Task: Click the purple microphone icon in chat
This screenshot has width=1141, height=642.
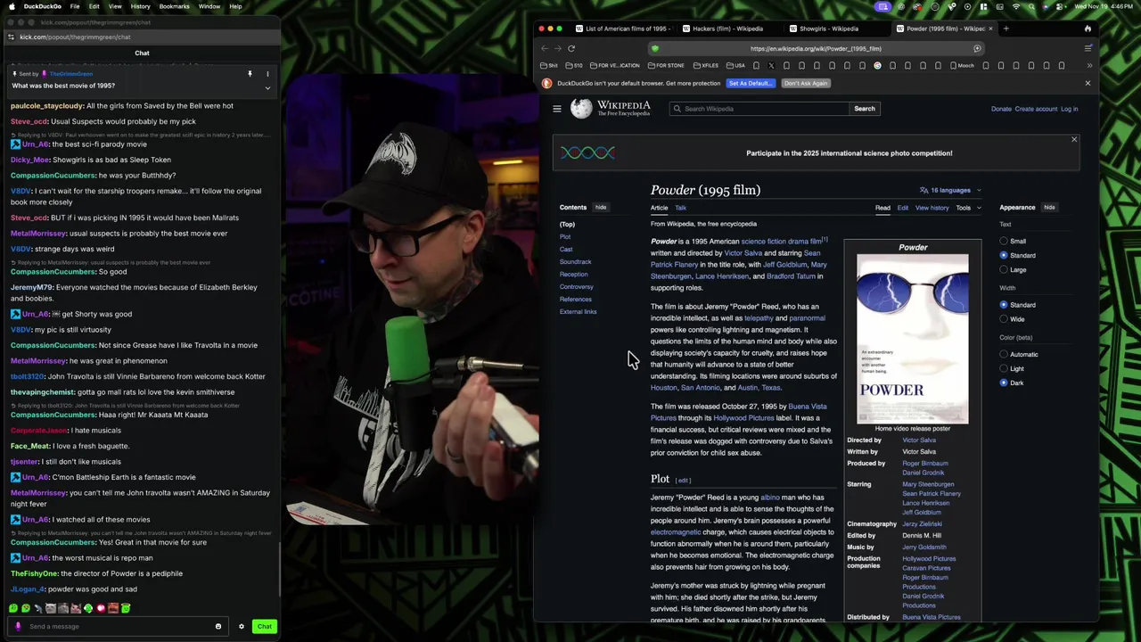Action: [x=18, y=626]
